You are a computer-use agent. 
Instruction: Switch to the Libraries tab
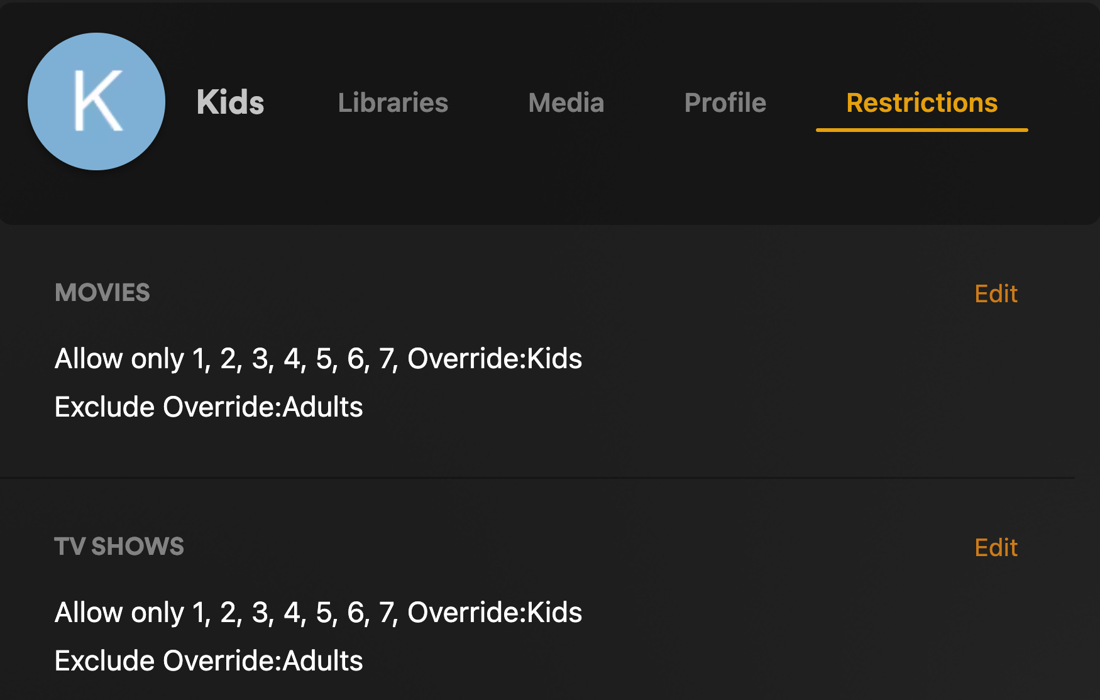(x=393, y=102)
